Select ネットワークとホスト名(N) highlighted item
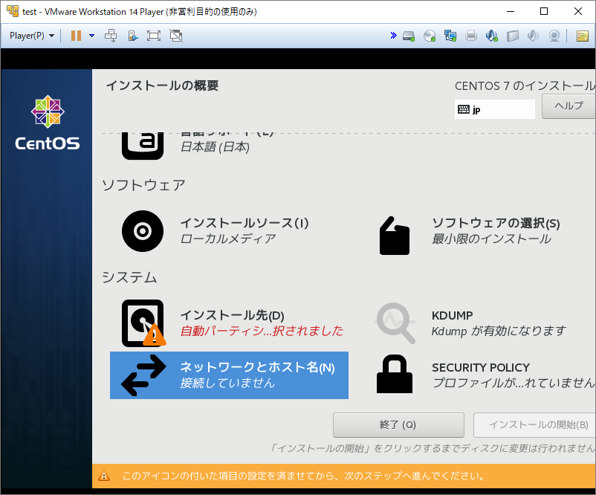Viewport: 596px width, 495px height. coord(229,375)
